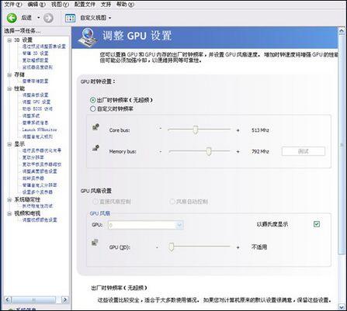This screenshot has height=311, width=347.
Task: Open 管理自定义分辨率 in the tree
Action: click(x=40, y=185)
